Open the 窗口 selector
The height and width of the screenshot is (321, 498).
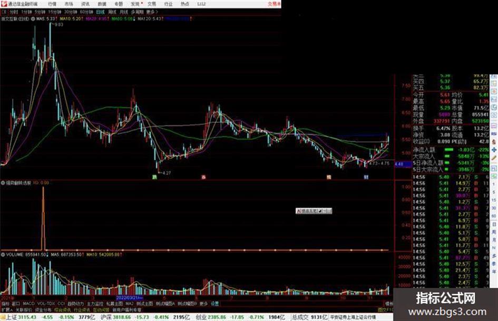pos(16,304)
